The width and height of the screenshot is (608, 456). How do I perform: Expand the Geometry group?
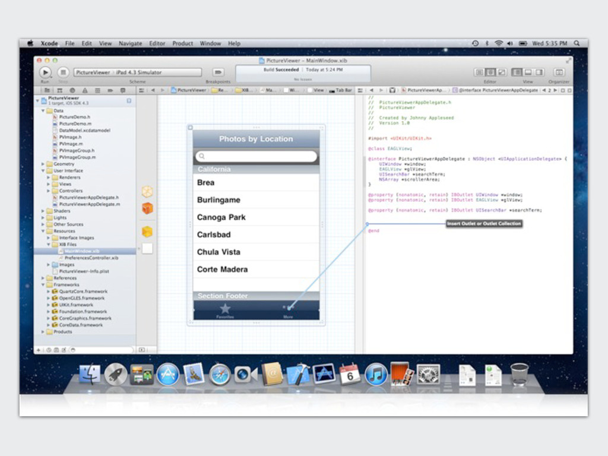coord(43,164)
